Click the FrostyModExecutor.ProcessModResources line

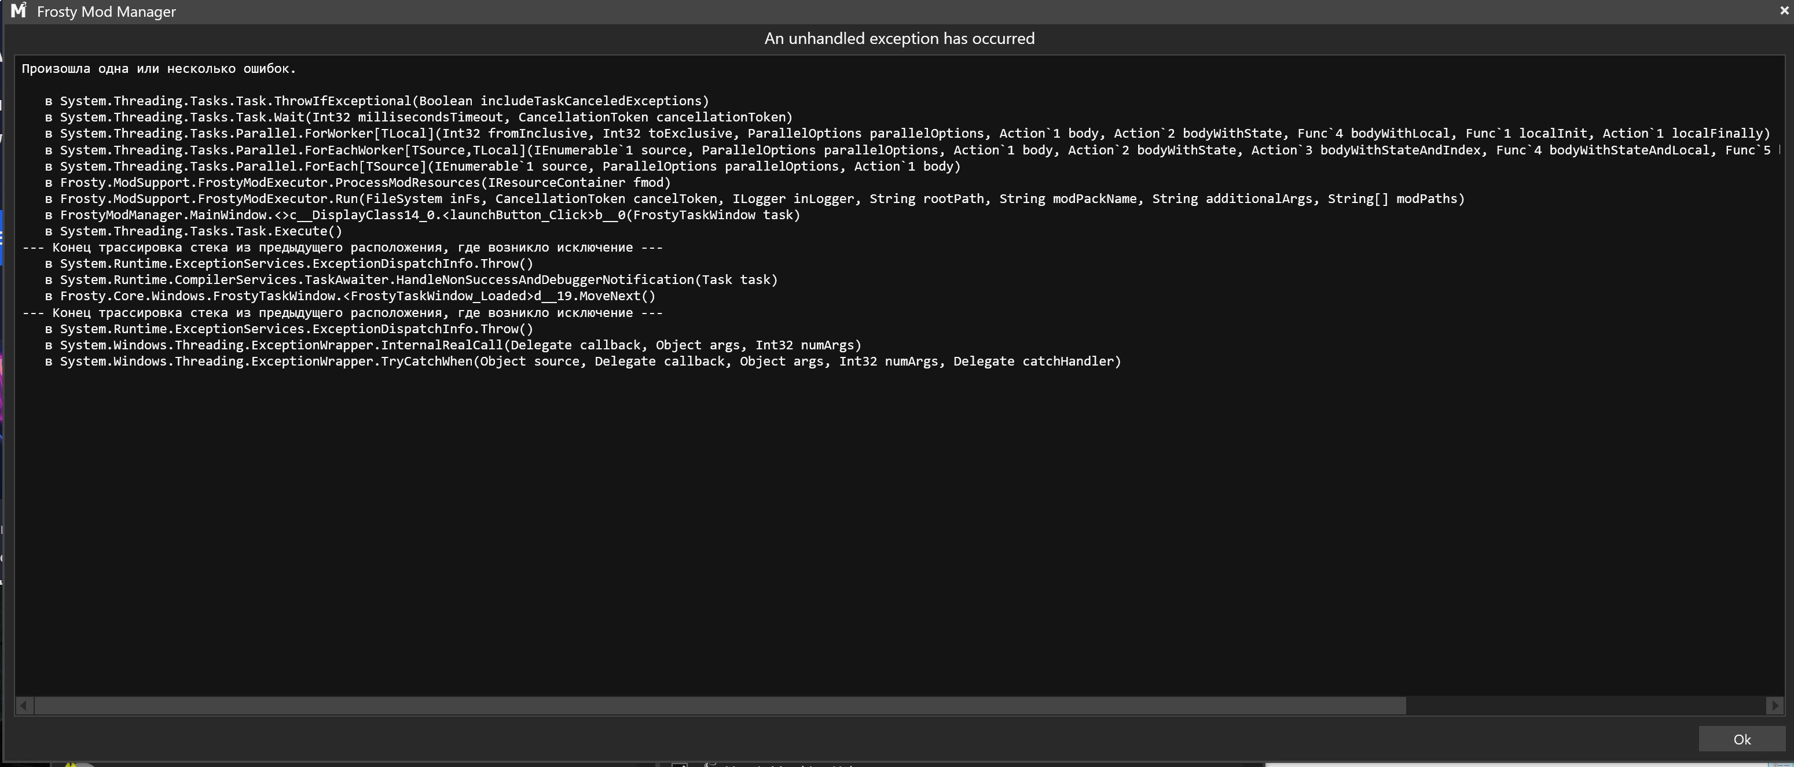pos(358,182)
